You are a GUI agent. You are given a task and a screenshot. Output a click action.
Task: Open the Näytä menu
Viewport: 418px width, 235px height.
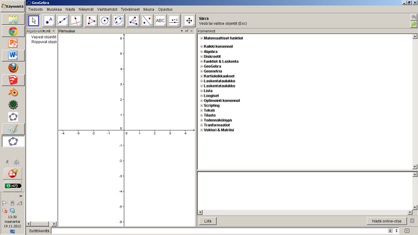coord(70,9)
